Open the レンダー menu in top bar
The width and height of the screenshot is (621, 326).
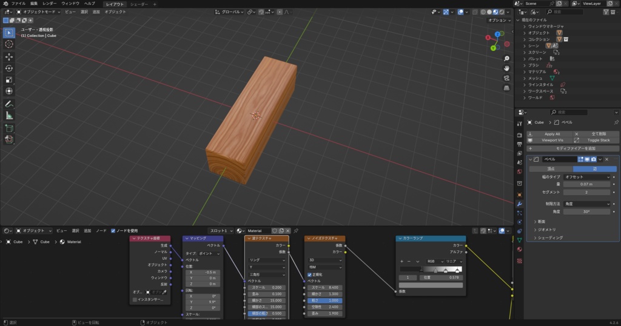pyautogui.click(x=49, y=4)
